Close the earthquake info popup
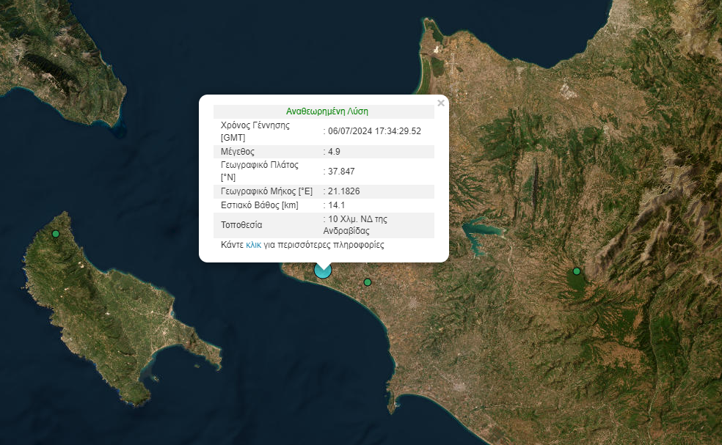The width and height of the screenshot is (722, 445). pos(441,103)
